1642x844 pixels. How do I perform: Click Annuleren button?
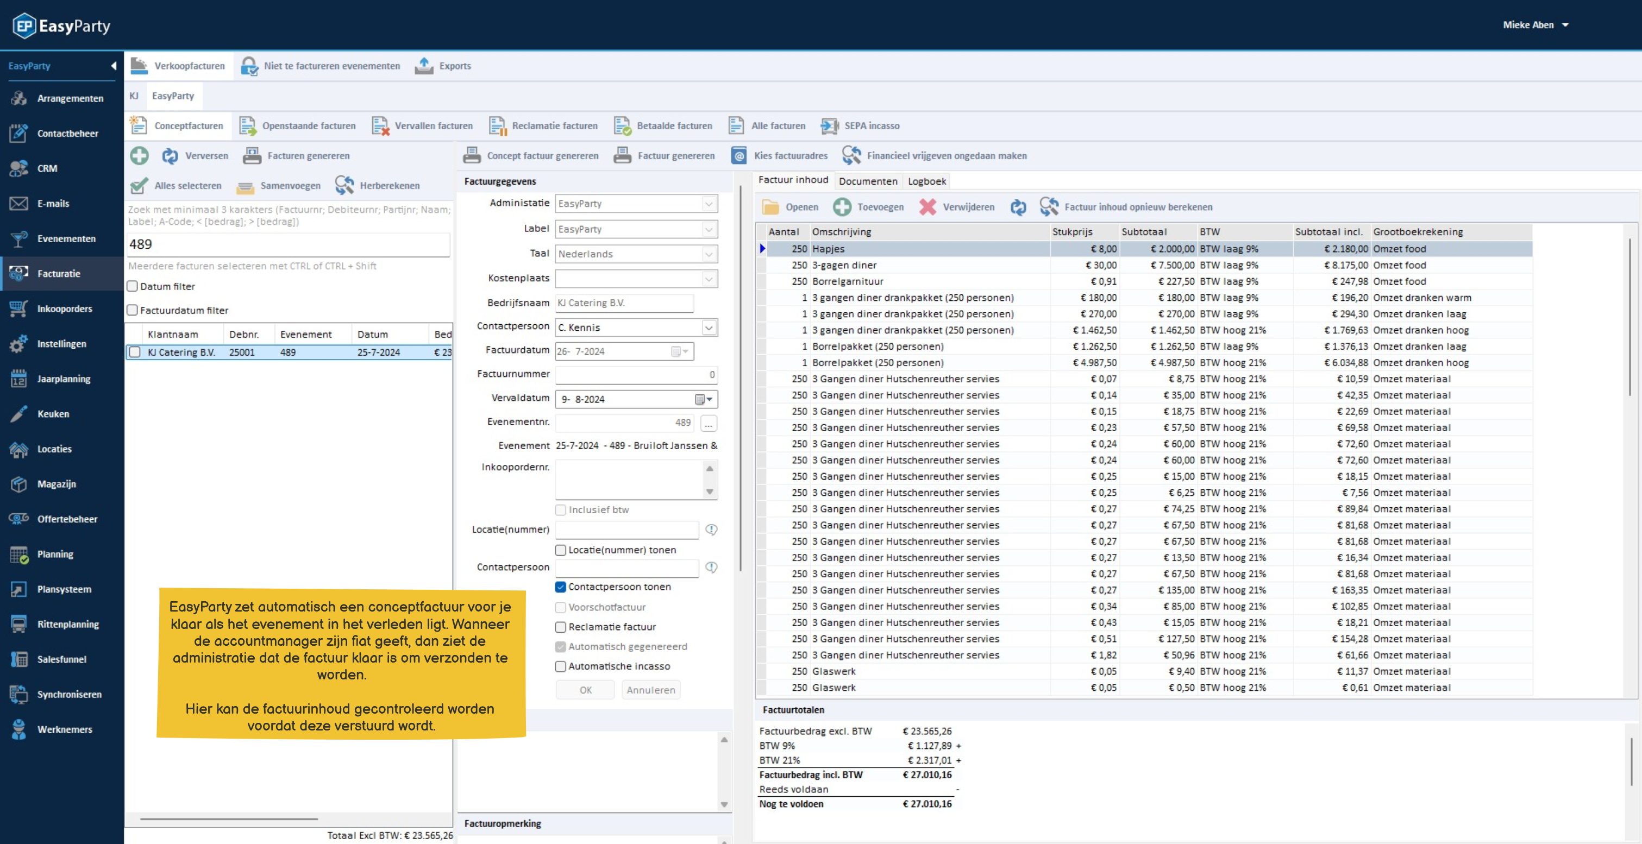pos(650,690)
